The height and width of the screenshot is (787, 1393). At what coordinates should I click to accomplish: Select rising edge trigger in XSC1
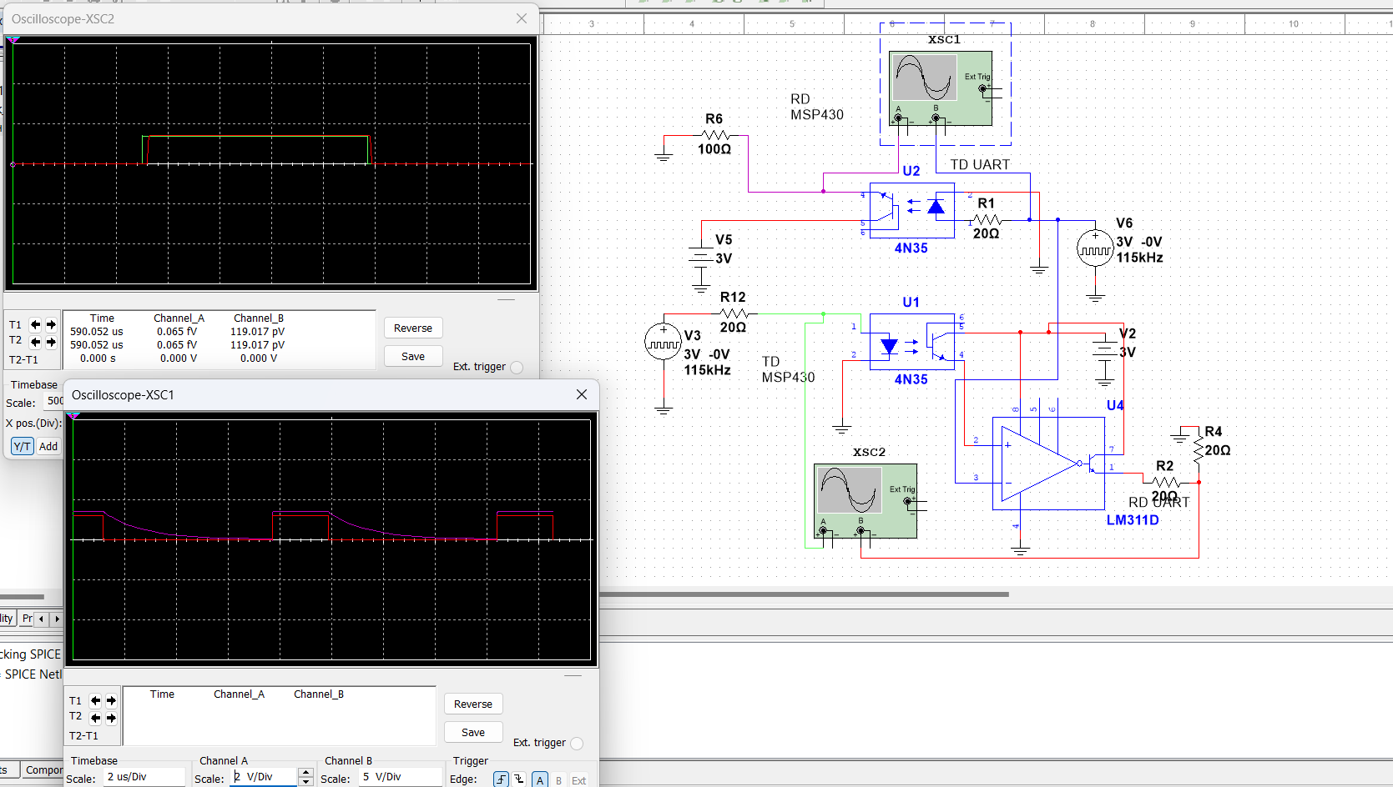pyautogui.click(x=501, y=779)
